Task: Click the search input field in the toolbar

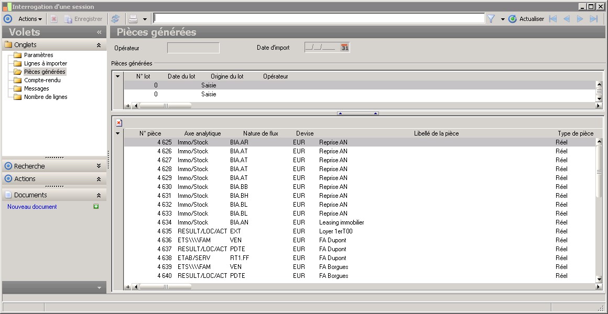Action: coord(318,18)
